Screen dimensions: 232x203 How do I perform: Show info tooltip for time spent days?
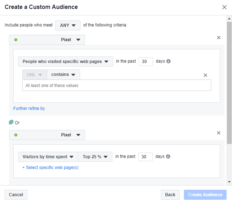tap(168, 156)
